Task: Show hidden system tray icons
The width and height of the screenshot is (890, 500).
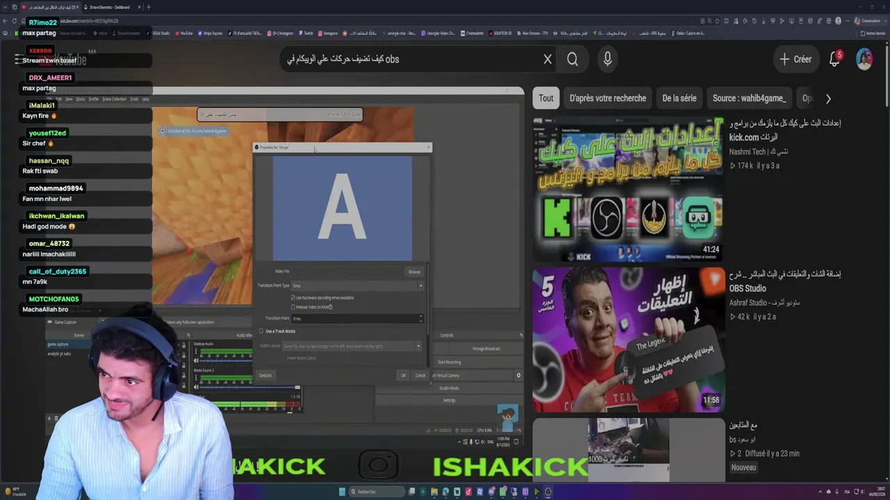Action: point(819,492)
